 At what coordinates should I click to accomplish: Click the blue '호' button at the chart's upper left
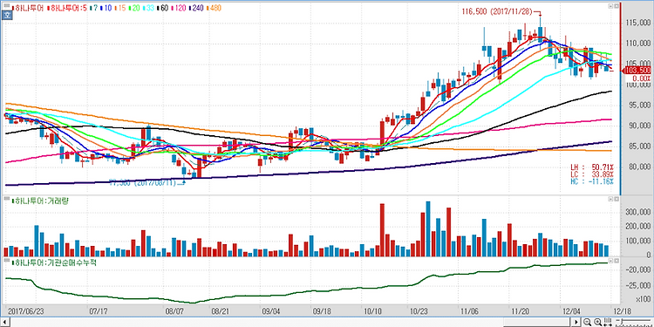(7, 15)
